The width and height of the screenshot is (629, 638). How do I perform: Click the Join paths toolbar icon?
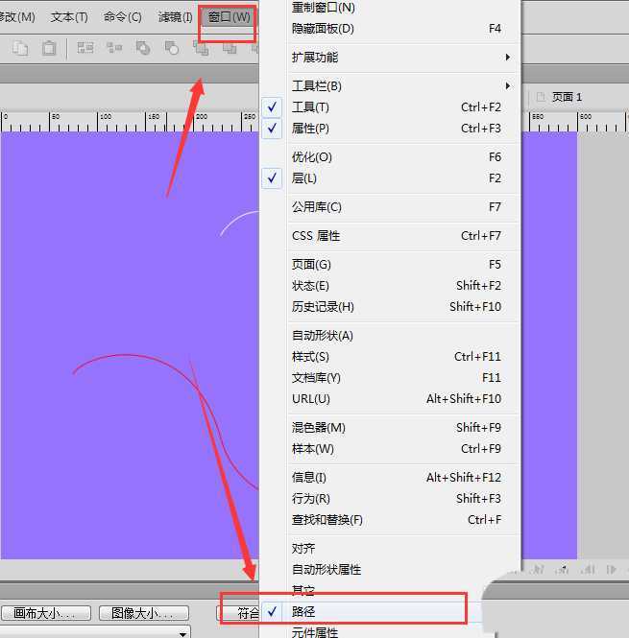tap(143, 48)
